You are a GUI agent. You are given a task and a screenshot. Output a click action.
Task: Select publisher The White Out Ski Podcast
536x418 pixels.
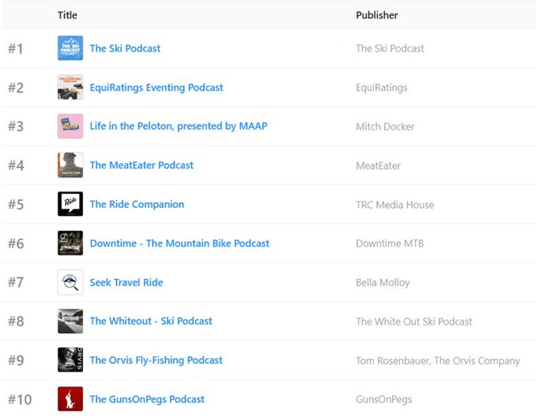pos(413,322)
